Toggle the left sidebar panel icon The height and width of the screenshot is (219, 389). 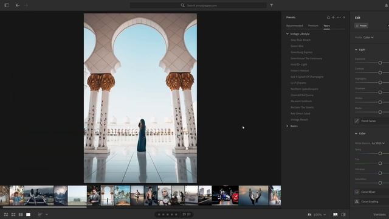click(x=7, y=5)
